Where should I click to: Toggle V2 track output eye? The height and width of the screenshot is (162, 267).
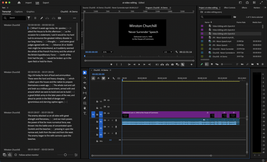[108, 107]
